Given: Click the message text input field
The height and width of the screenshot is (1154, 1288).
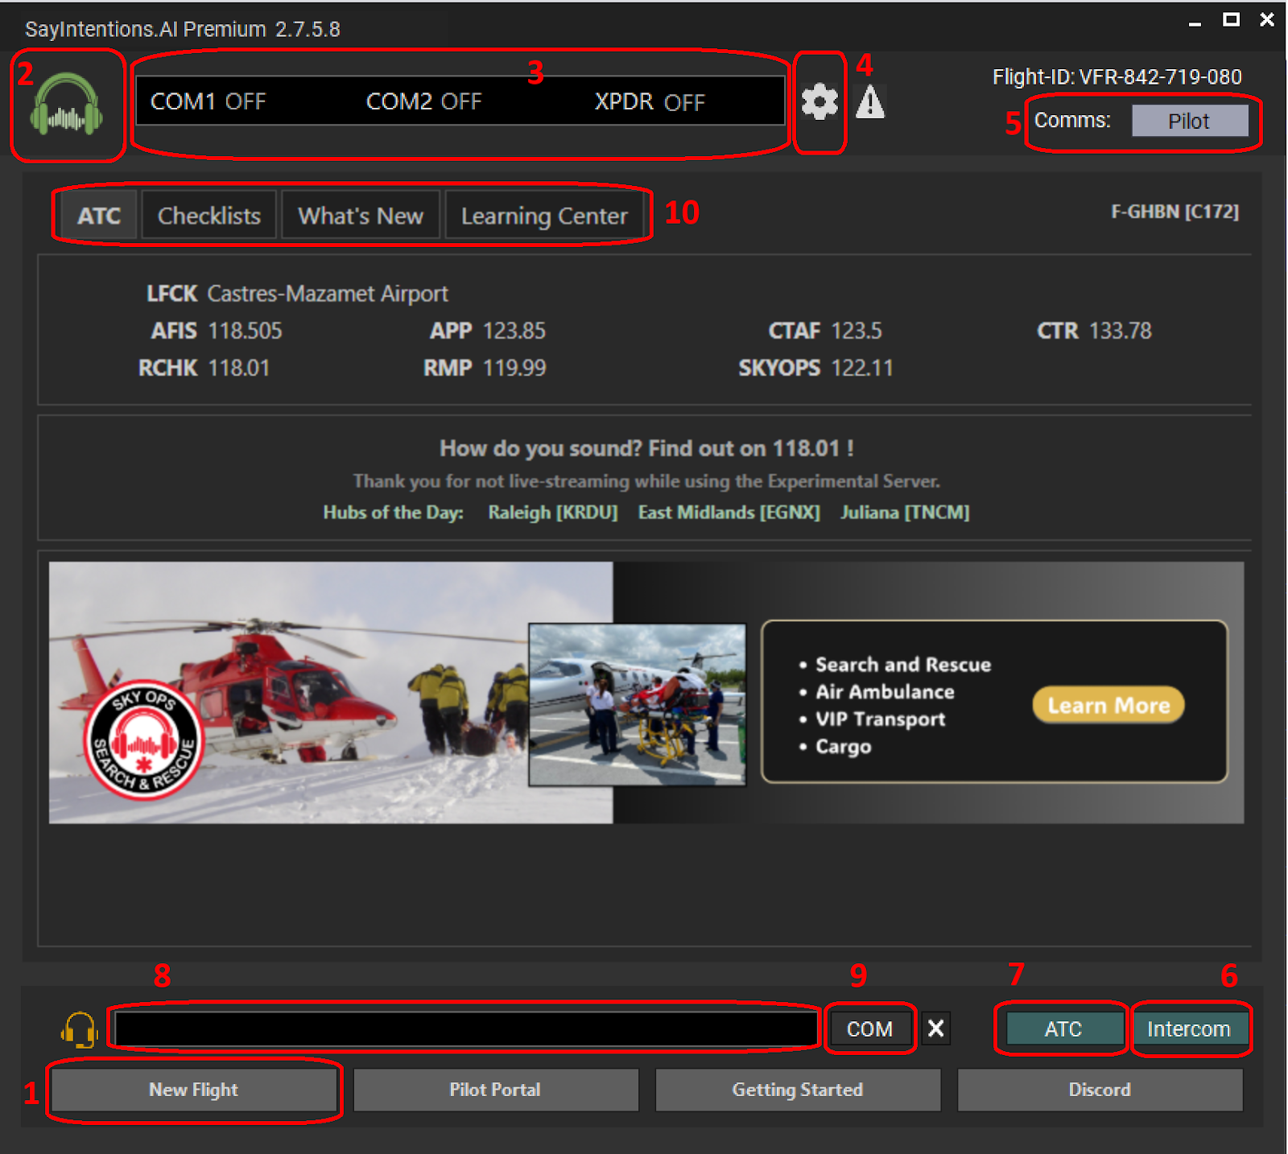Looking at the screenshot, I should coord(466,1028).
